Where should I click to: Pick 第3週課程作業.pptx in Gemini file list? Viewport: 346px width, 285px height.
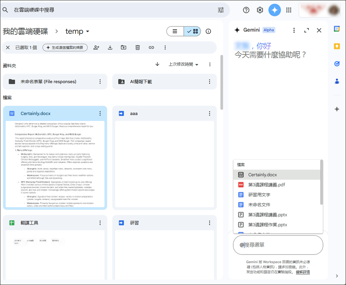277,225
